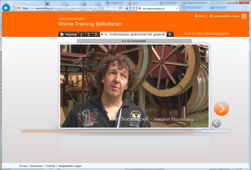The width and height of the screenshot is (251, 170).
Task: Select chapter tab 3.
Action: coord(96,35)
